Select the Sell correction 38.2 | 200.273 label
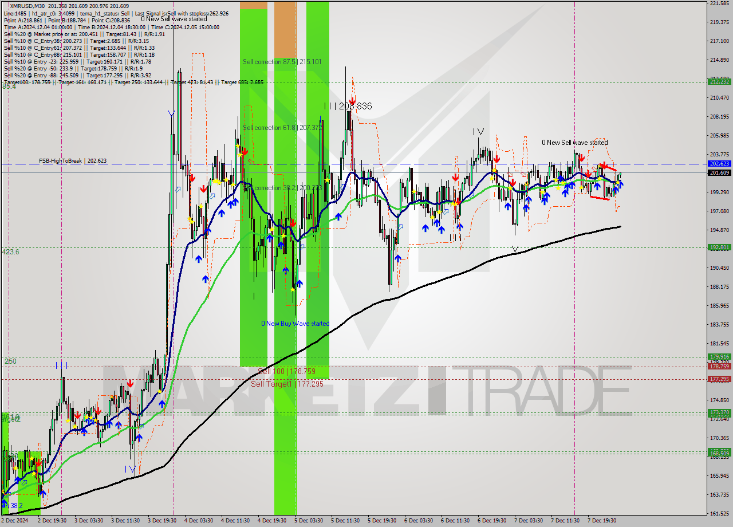 tap(282, 188)
